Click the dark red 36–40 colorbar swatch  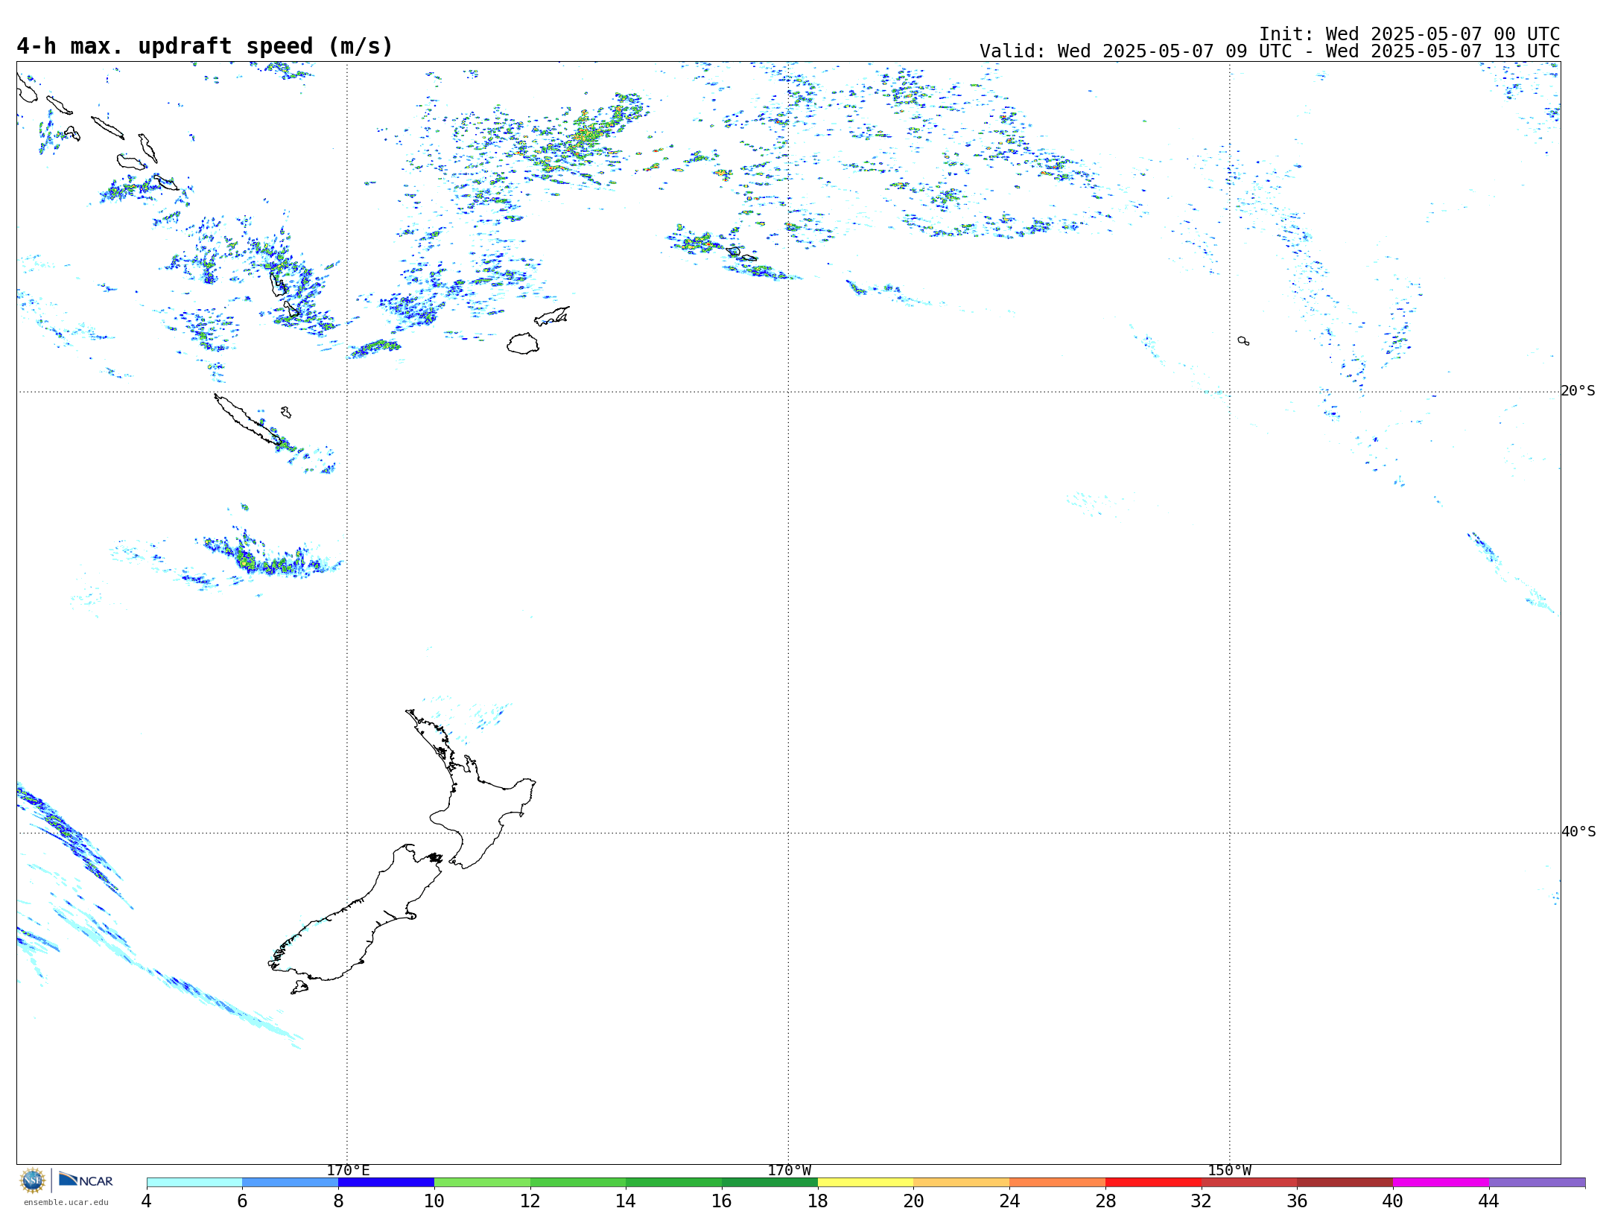1345,1183
